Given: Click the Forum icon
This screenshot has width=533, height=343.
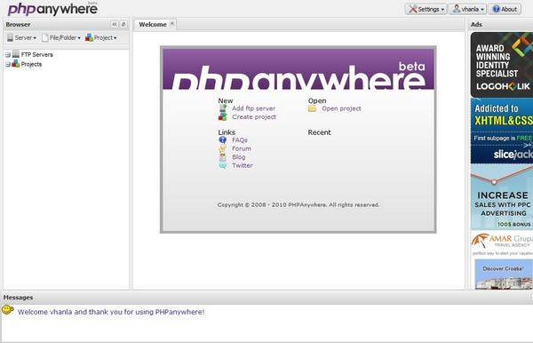Looking at the screenshot, I should (x=223, y=148).
